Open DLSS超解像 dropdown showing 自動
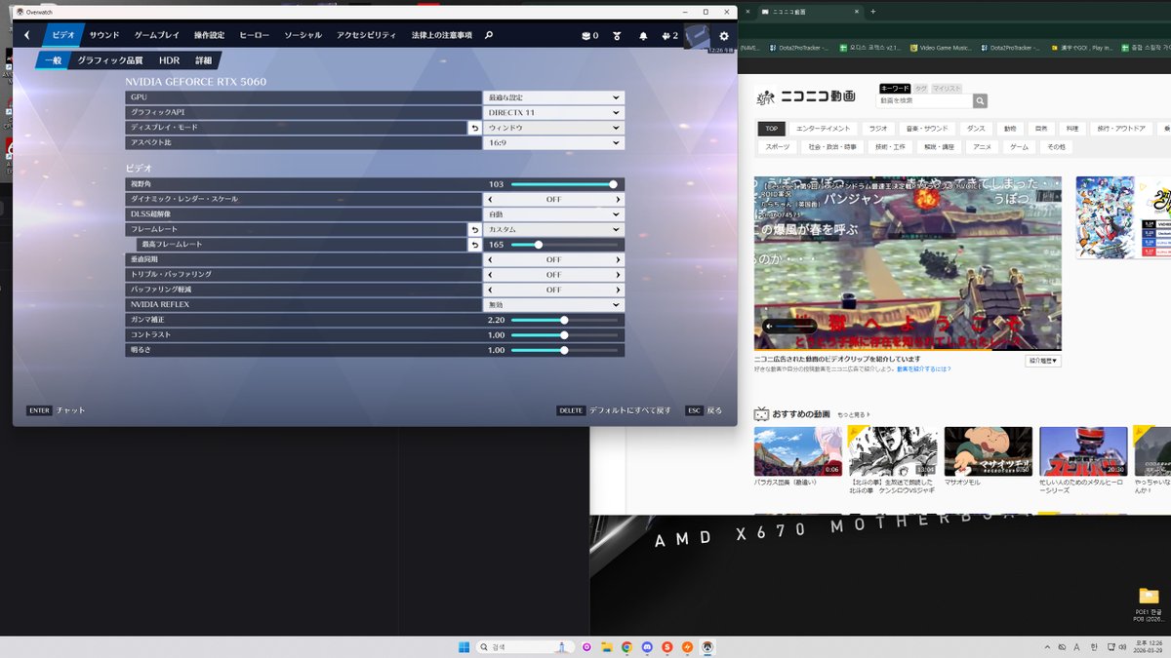The image size is (1171, 658). click(553, 213)
